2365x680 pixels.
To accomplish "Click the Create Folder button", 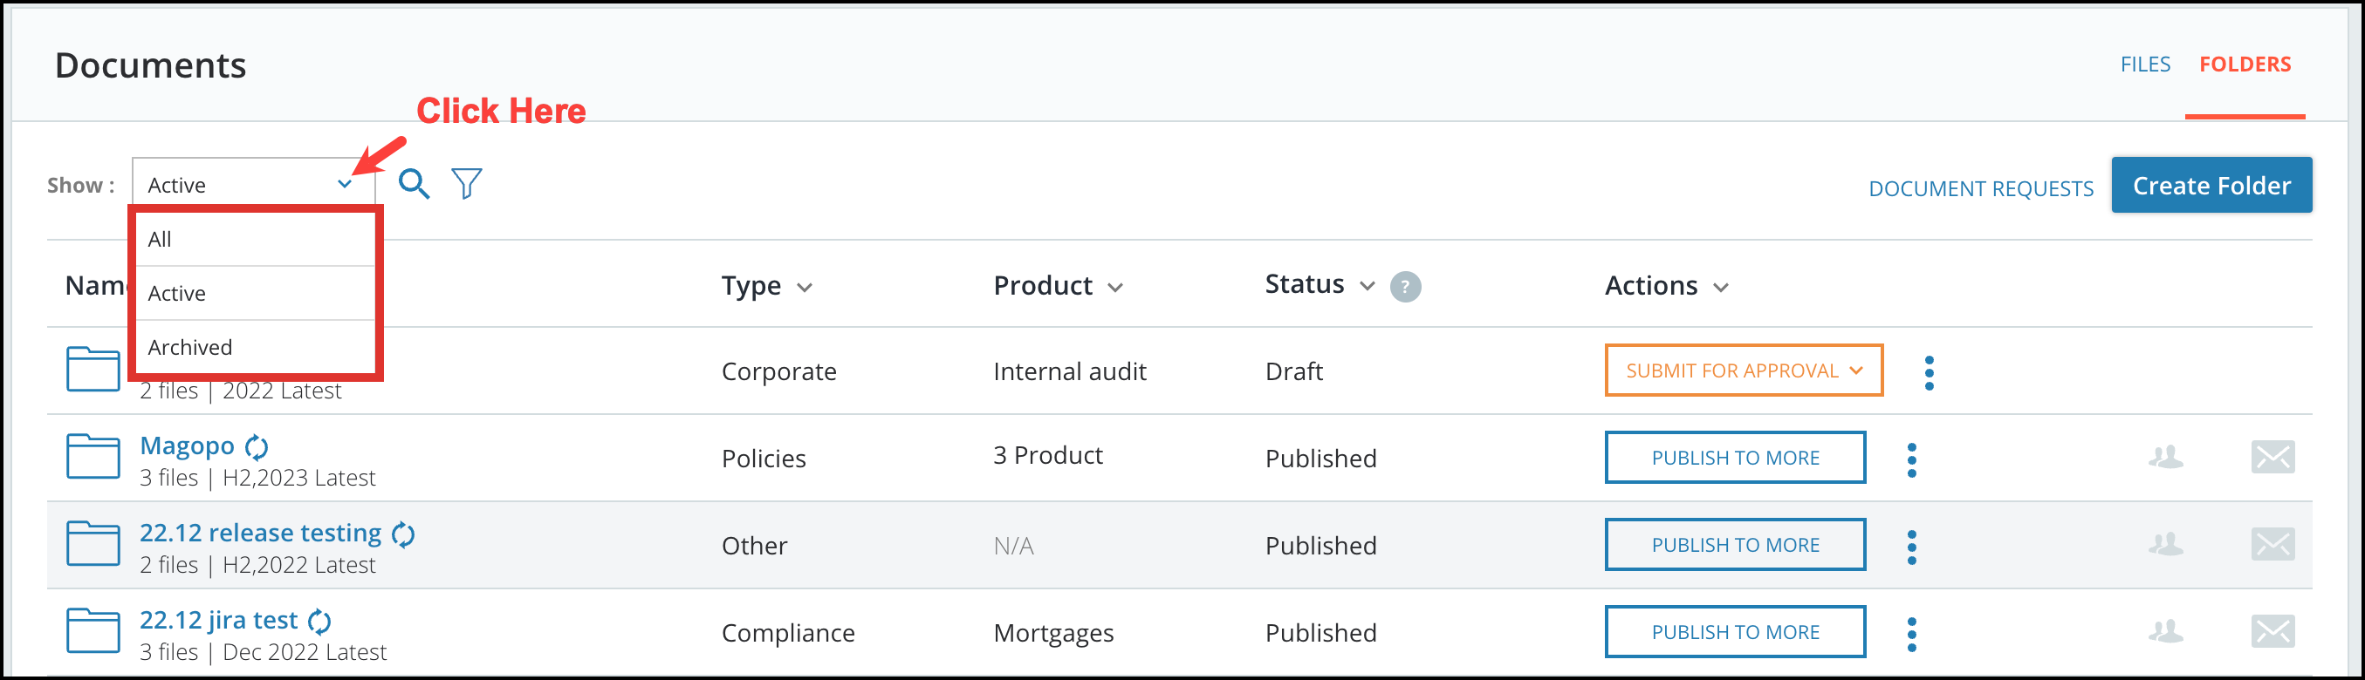I will tap(2211, 186).
